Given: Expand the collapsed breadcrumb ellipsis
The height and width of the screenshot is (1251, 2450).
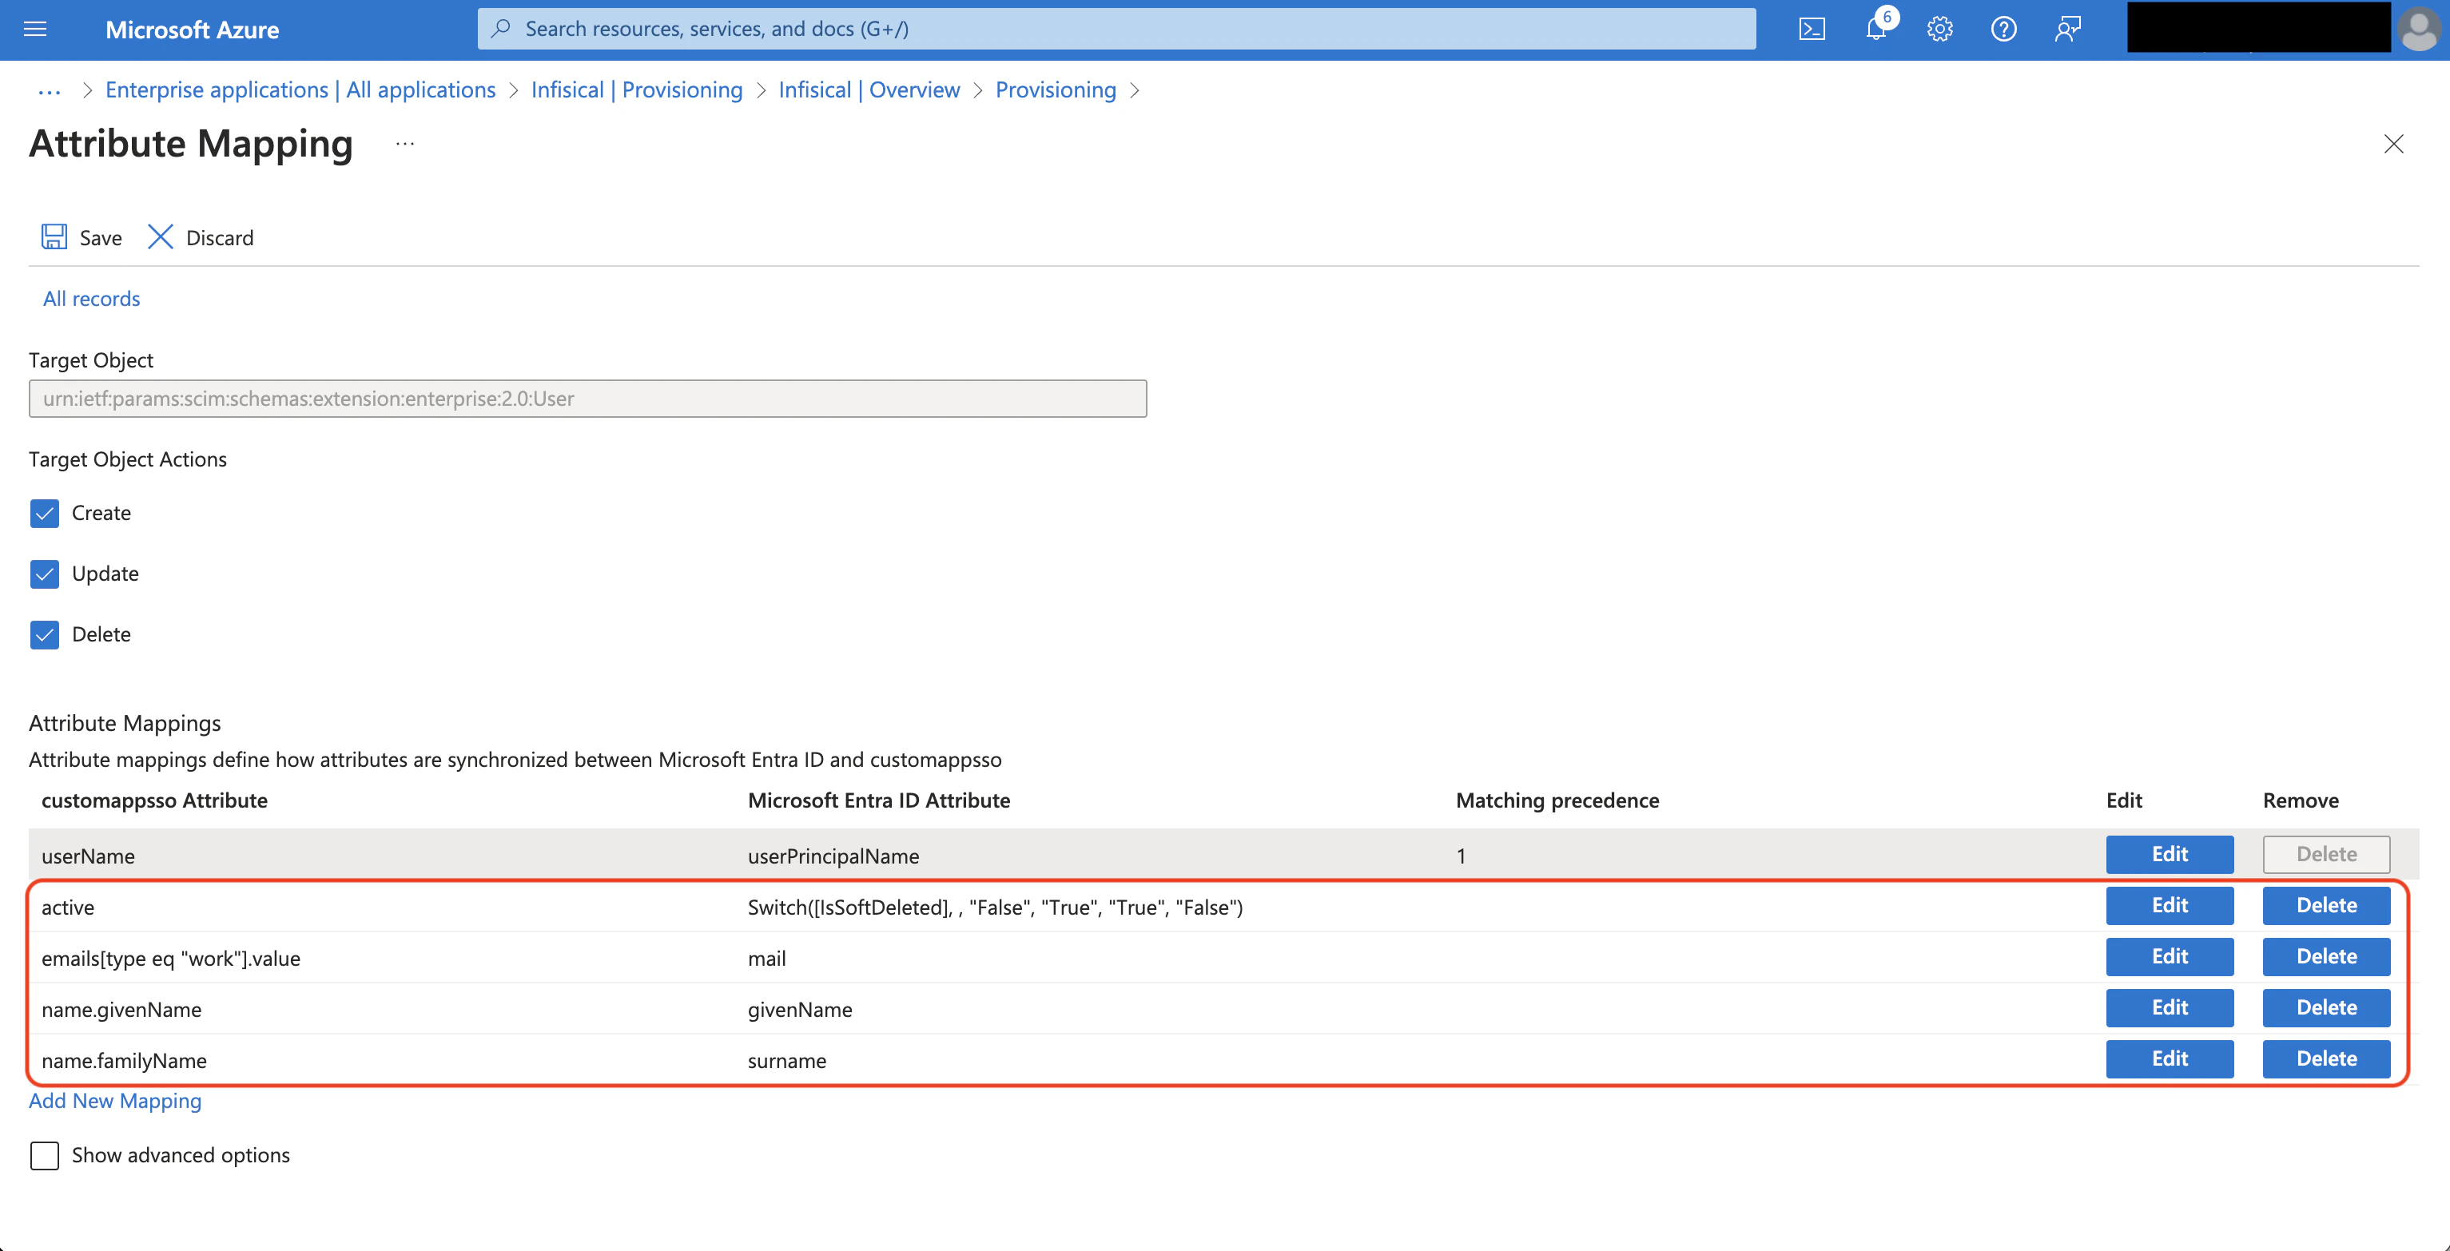Looking at the screenshot, I should [50, 90].
